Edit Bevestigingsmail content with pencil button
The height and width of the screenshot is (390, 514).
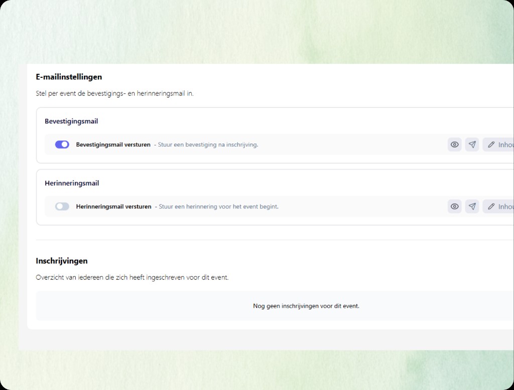click(x=498, y=145)
